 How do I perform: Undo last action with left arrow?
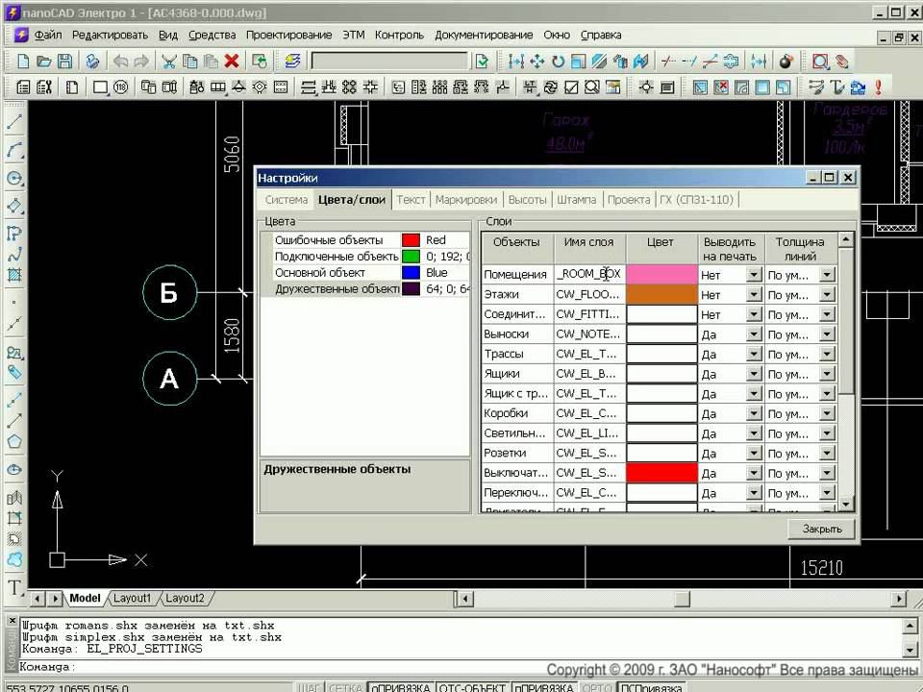click(121, 62)
